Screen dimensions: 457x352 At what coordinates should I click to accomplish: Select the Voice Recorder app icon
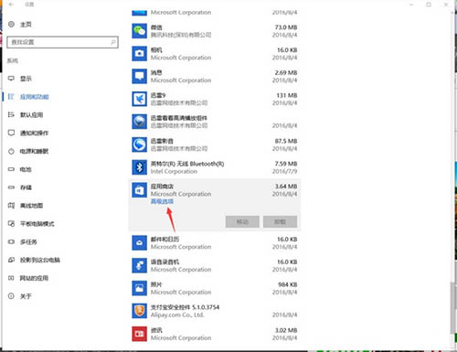[x=139, y=265]
